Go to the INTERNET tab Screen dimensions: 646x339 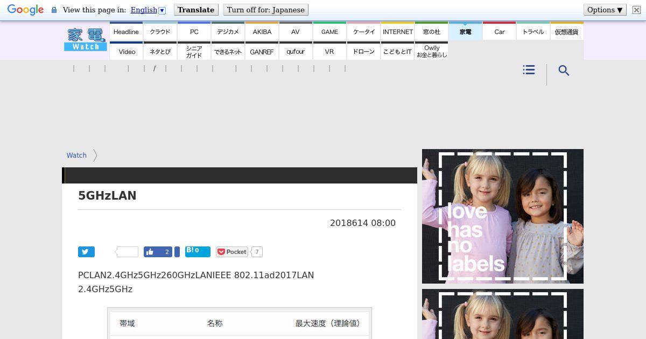[x=397, y=31]
